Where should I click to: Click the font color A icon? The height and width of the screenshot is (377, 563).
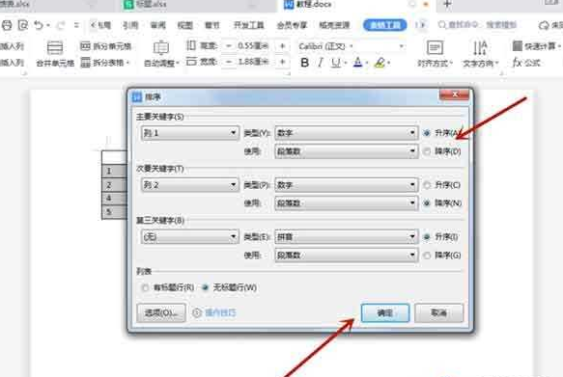click(357, 63)
